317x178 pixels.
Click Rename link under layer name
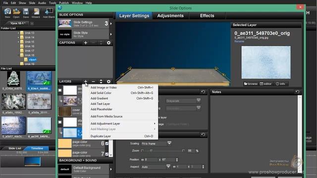(239, 41)
